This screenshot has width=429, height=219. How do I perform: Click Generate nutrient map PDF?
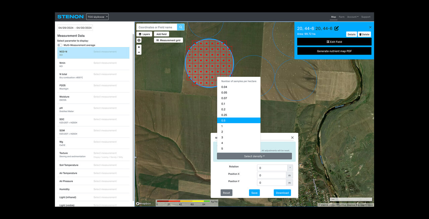coord(334,51)
